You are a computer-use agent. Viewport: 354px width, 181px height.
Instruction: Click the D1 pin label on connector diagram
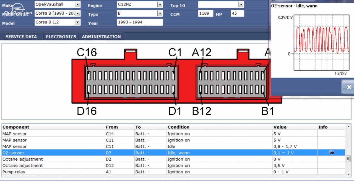tap(175, 111)
